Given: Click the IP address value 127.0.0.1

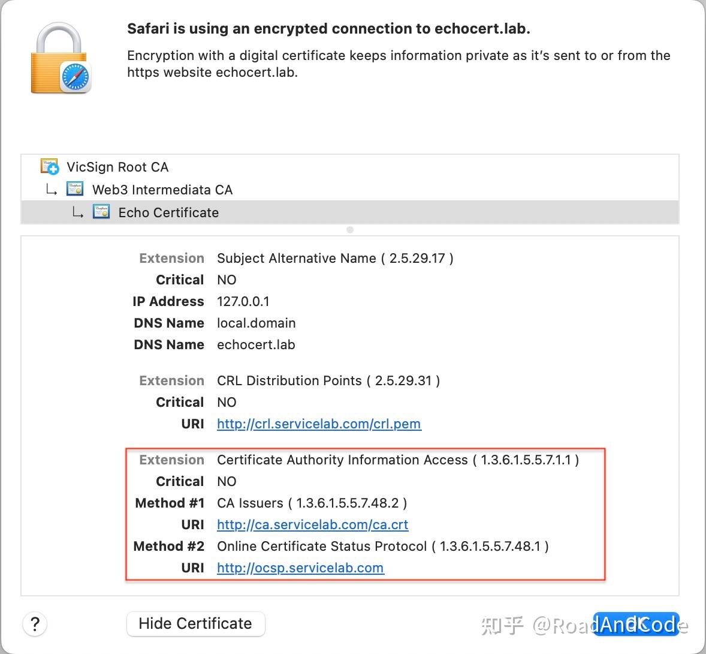Looking at the screenshot, I should (x=243, y=301).
